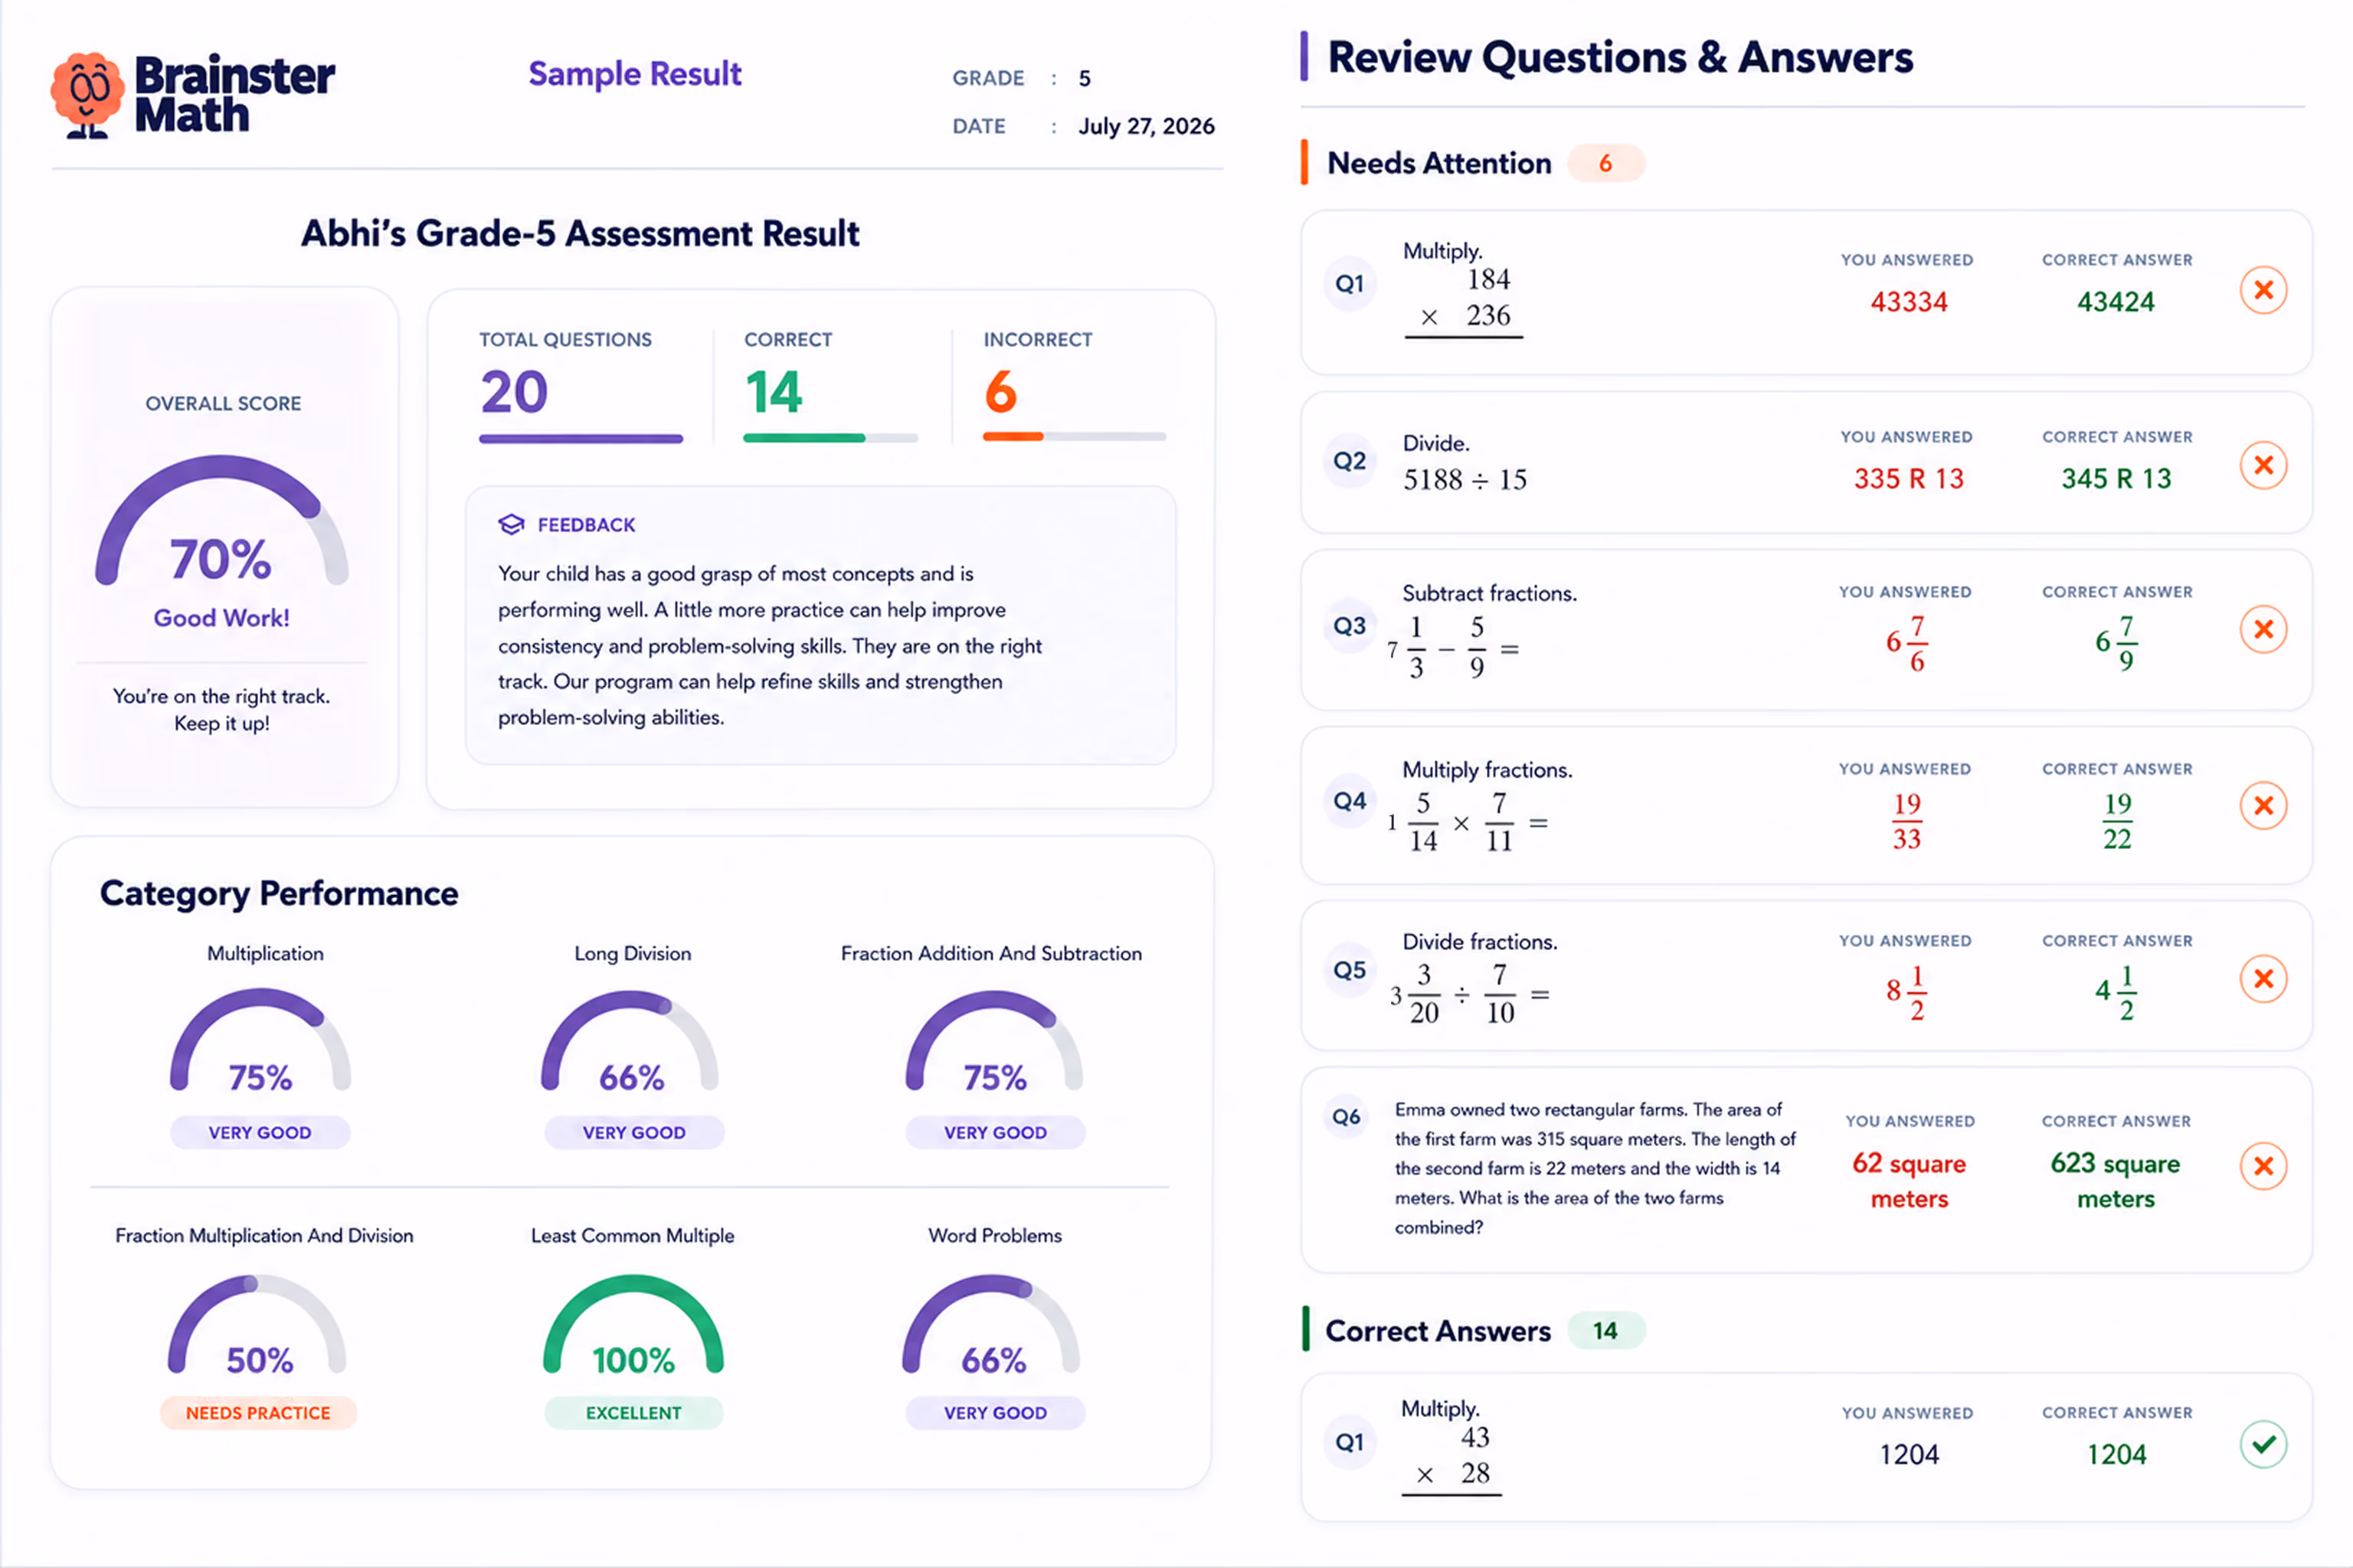Click the Needs Attention section heading
The width and height of the screenshot is (2353, 1568).
1438,163
